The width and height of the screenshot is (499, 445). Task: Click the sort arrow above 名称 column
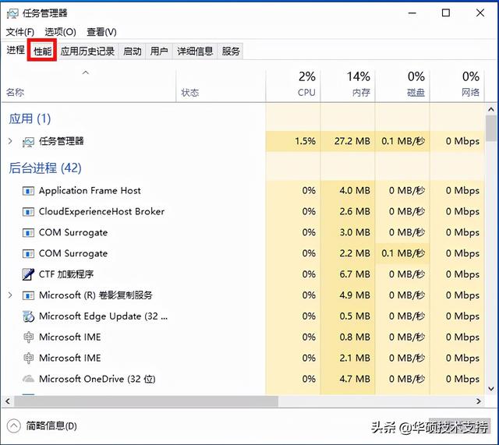[x=85, y=72]
